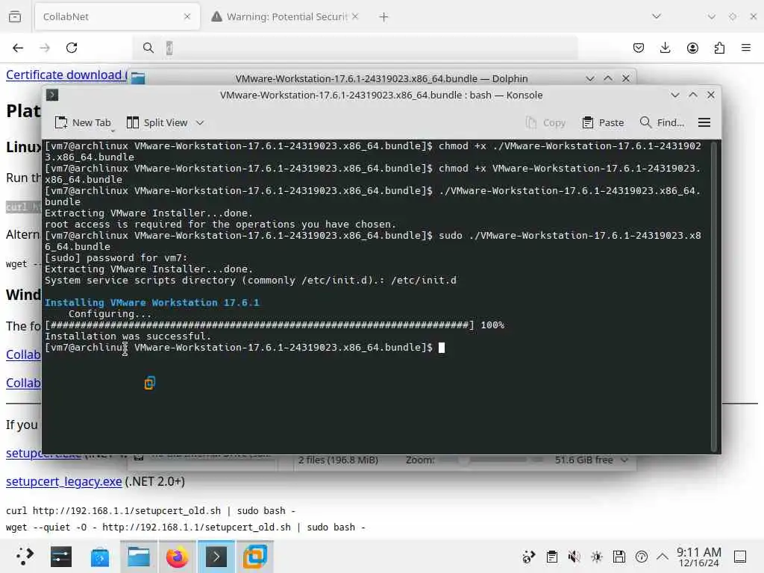Open a new browser tab
Image resolution: width=764 pixels, height=573 pixels.
point(383,17)
